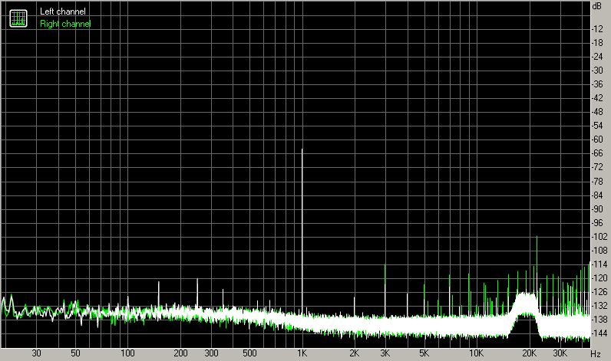
Task: Click the -84 dB scale label
Action: (597, 195)
